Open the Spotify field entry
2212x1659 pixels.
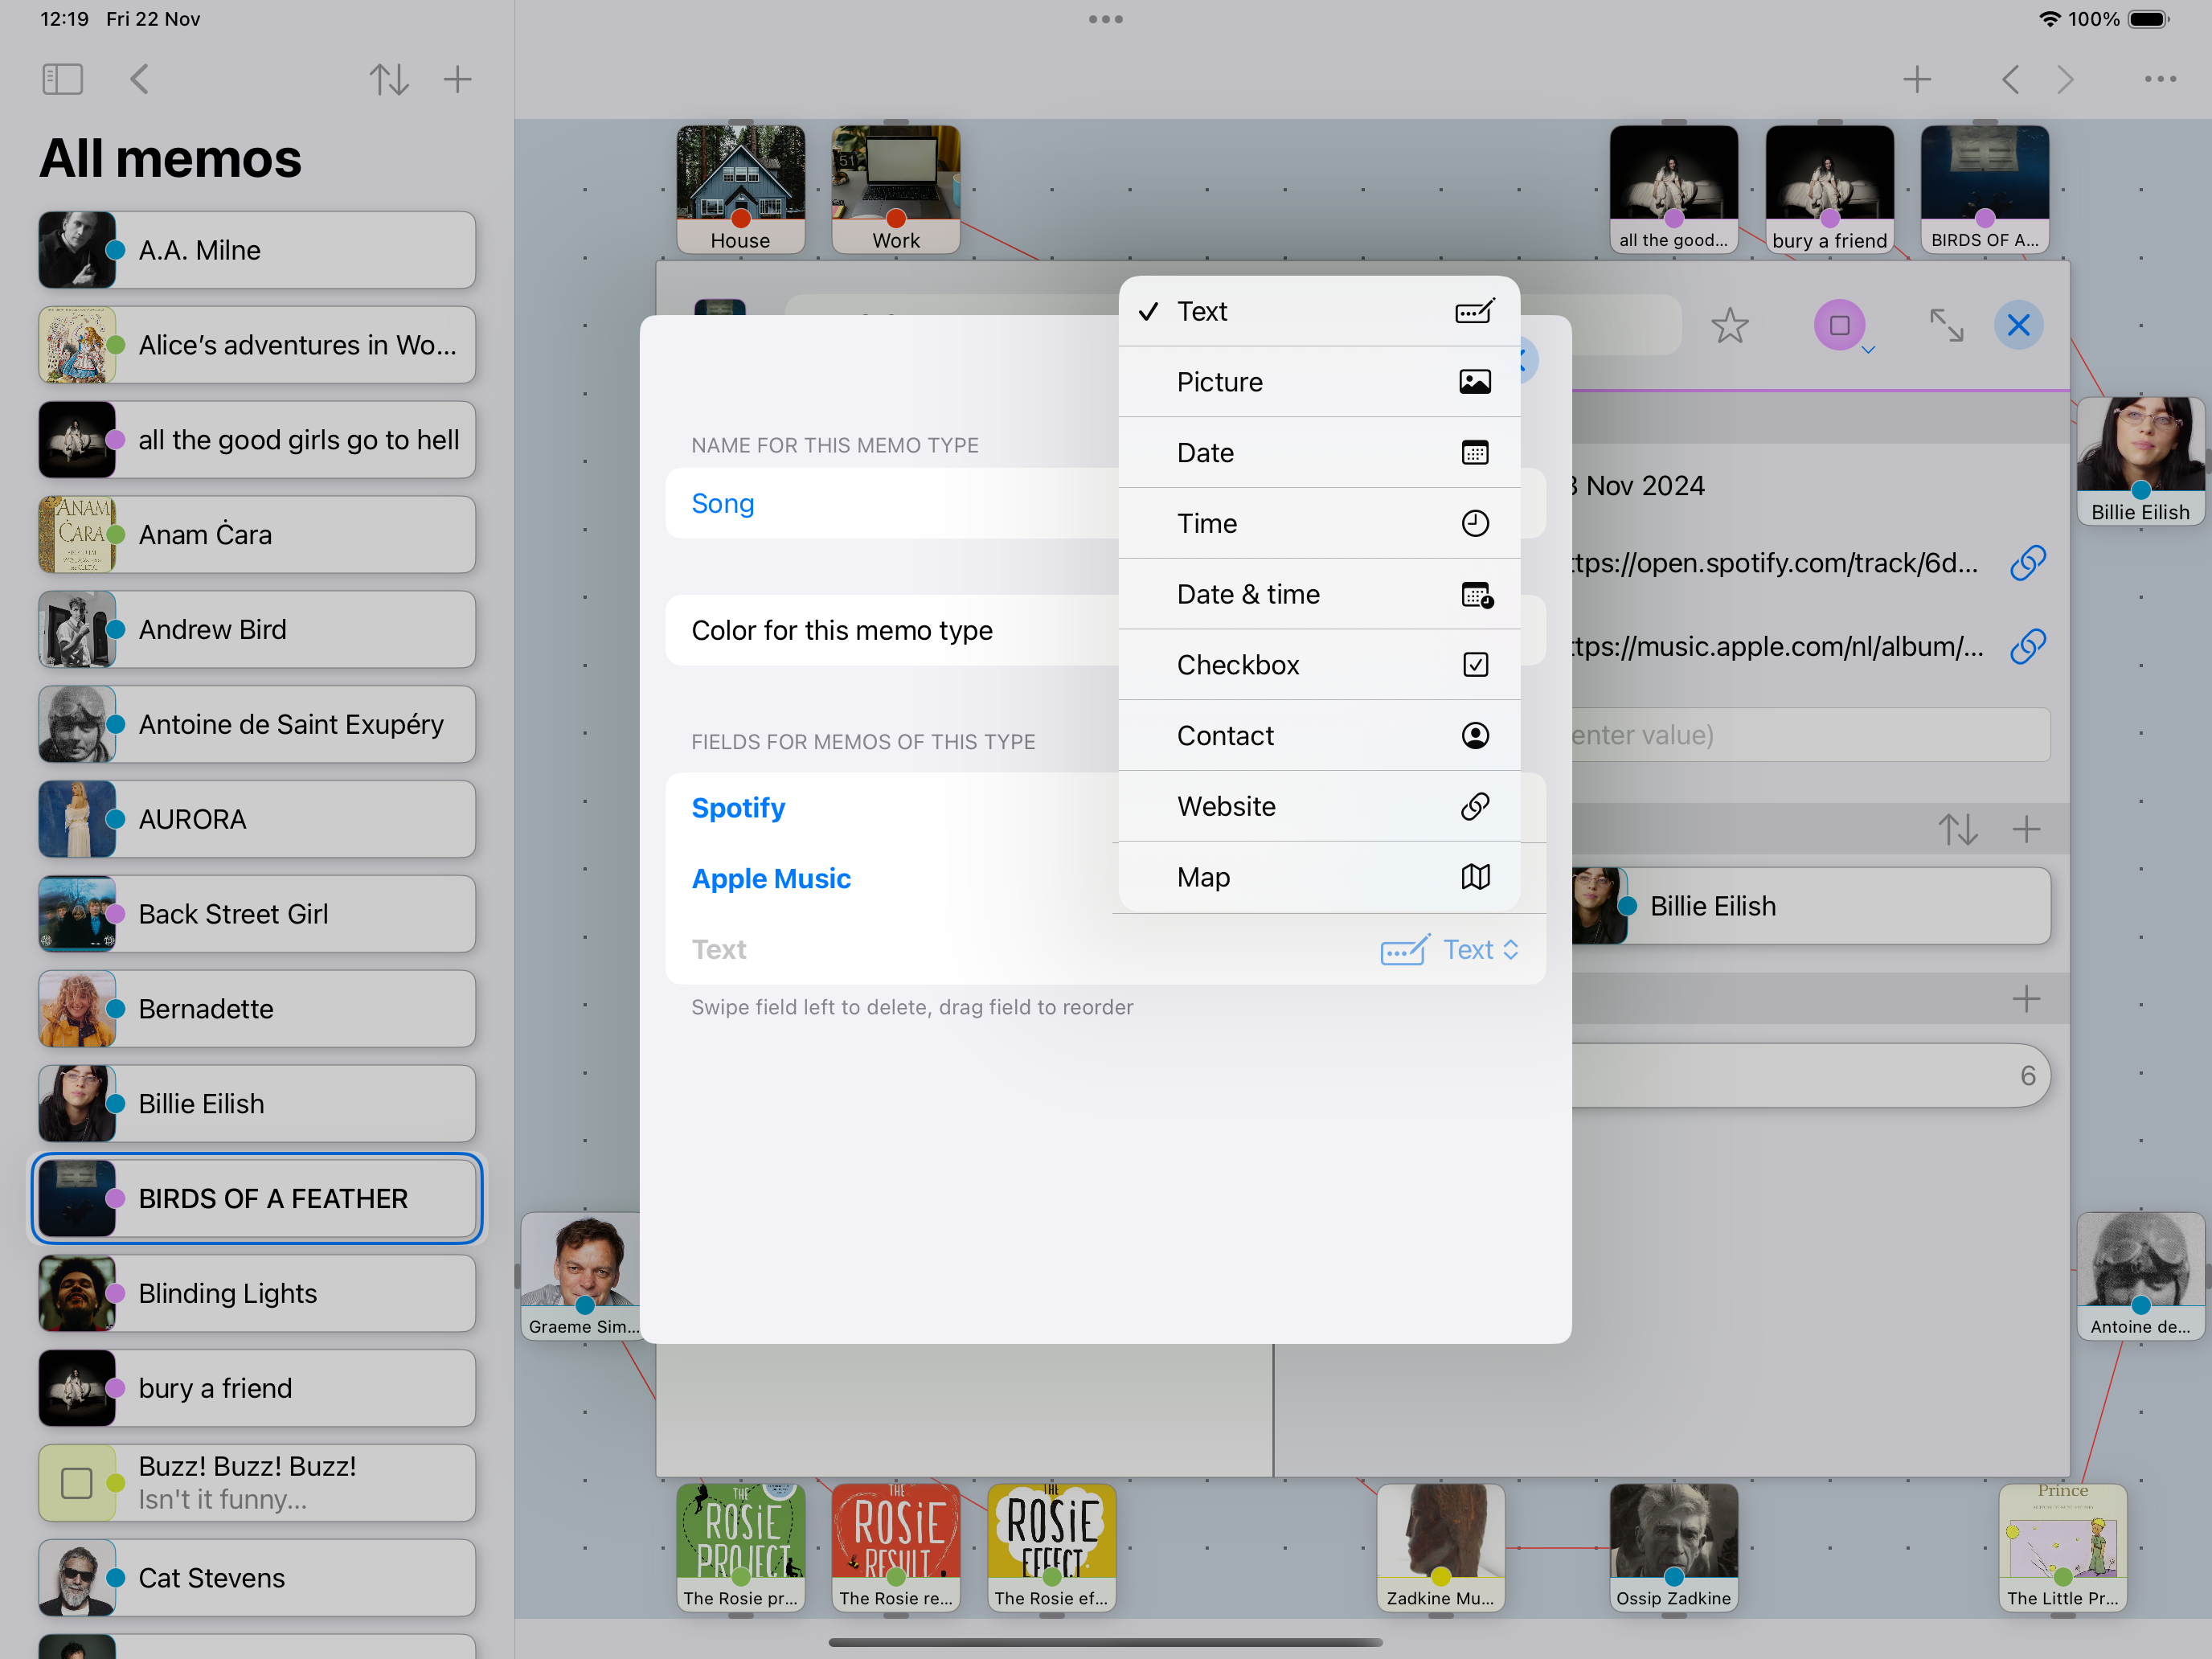(738, 807)
